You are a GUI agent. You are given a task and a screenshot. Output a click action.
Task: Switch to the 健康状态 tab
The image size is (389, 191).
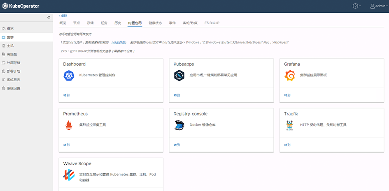tap(155, 23)
